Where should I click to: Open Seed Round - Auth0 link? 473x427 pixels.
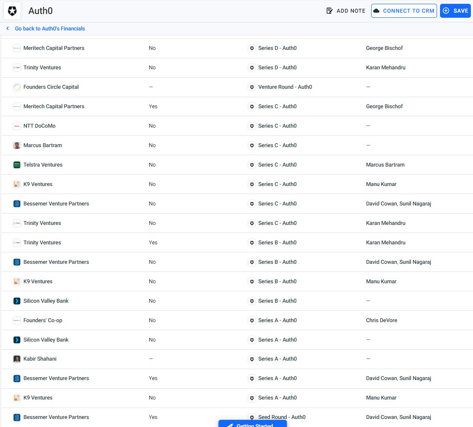(282, 417)
